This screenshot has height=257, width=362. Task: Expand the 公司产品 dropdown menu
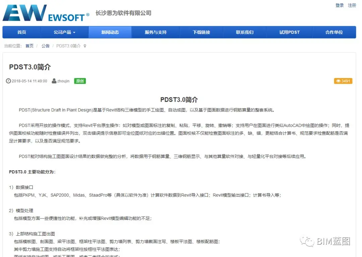(x=64, y=32)
